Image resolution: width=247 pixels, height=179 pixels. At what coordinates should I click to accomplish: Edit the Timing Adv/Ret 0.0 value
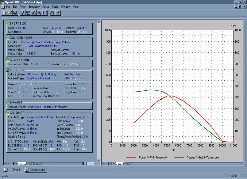[x=86, y=137]
